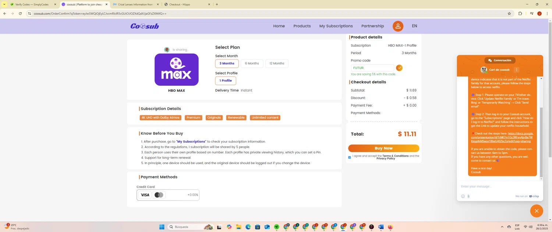
Task: Open chat options three-dot menu
Action: coord(517,70)
